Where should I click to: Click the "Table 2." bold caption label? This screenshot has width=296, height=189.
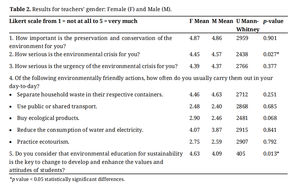(x=21, y=9)
